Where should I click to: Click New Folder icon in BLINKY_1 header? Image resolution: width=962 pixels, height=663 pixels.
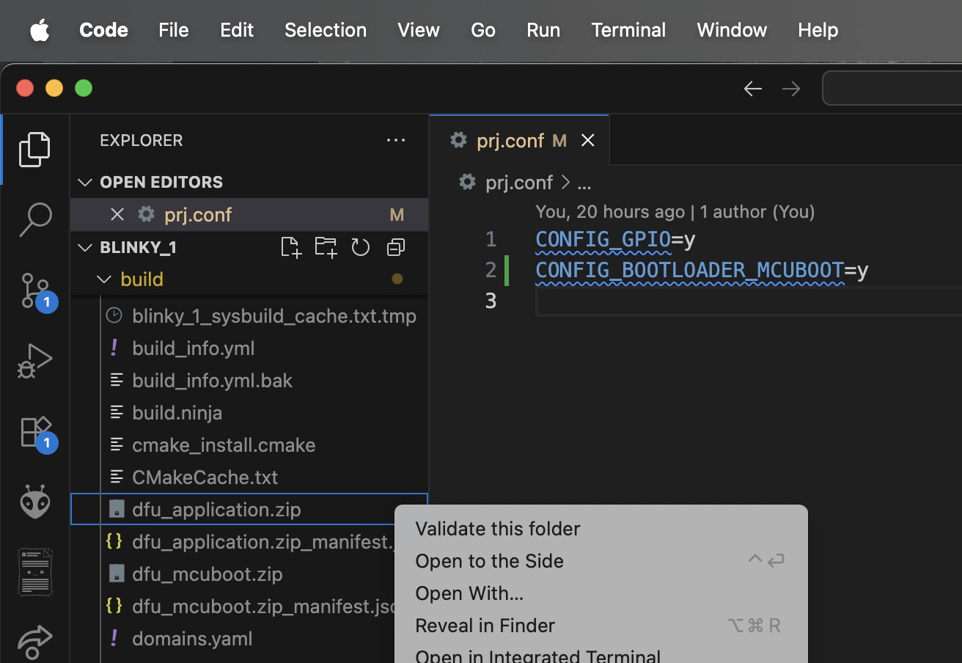(x=326, y=247)
